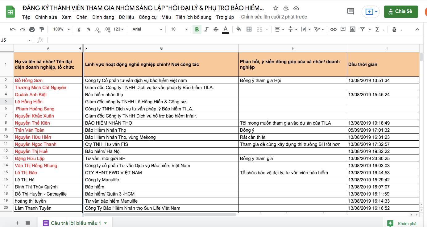Insert comment icon

click(343, 29)
